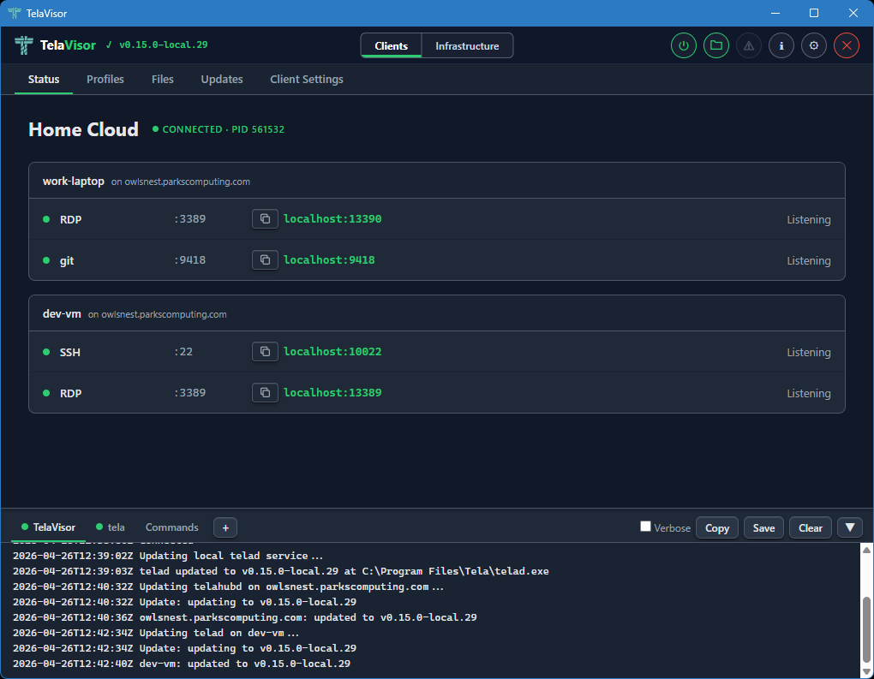The width and height of the screenshot is (874, 679).
Task: Add new log tab with plus button
Action: 225,527
